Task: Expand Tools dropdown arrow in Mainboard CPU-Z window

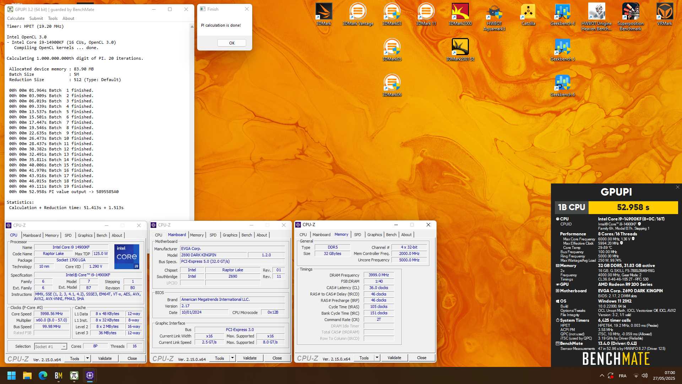Action: (x=232, y=358)
